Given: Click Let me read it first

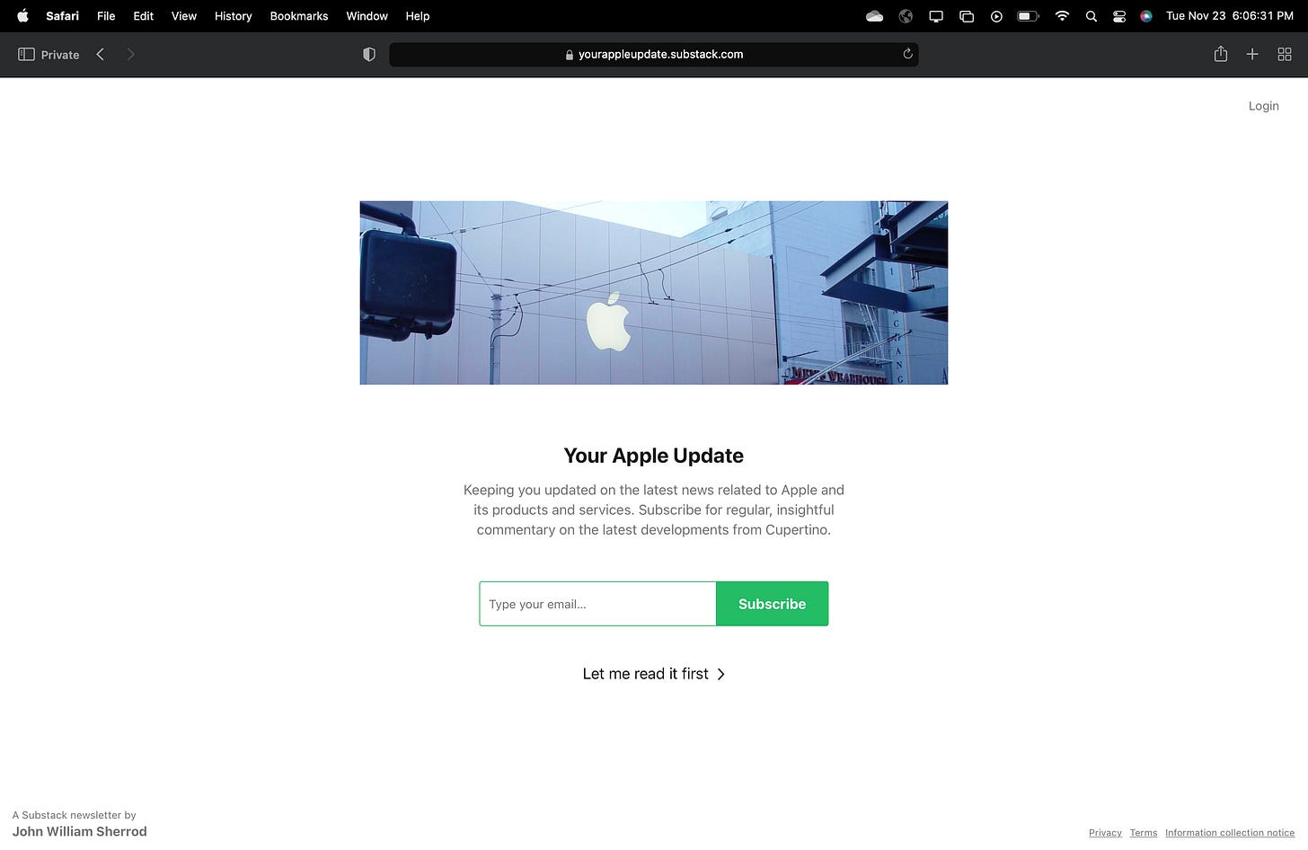Looking at the screenshot, I should coord(654,674).
